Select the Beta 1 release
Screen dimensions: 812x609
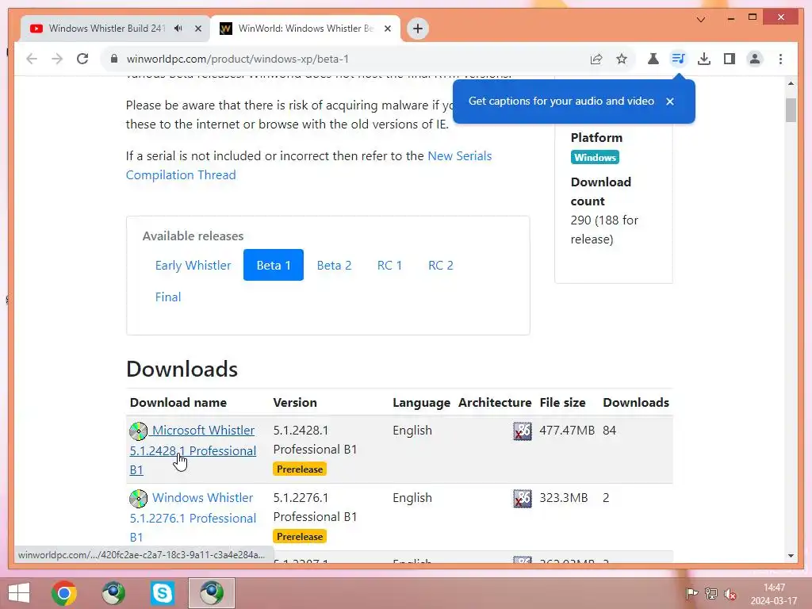274,265
